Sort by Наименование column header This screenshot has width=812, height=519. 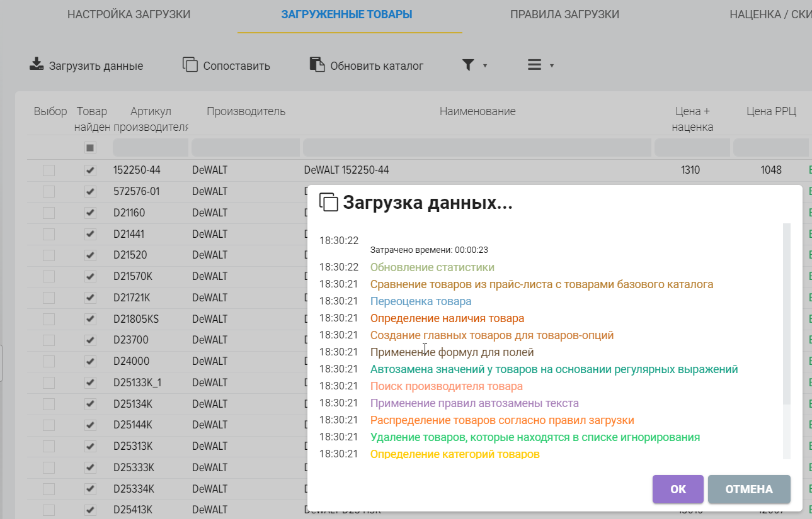click(477, 111)
